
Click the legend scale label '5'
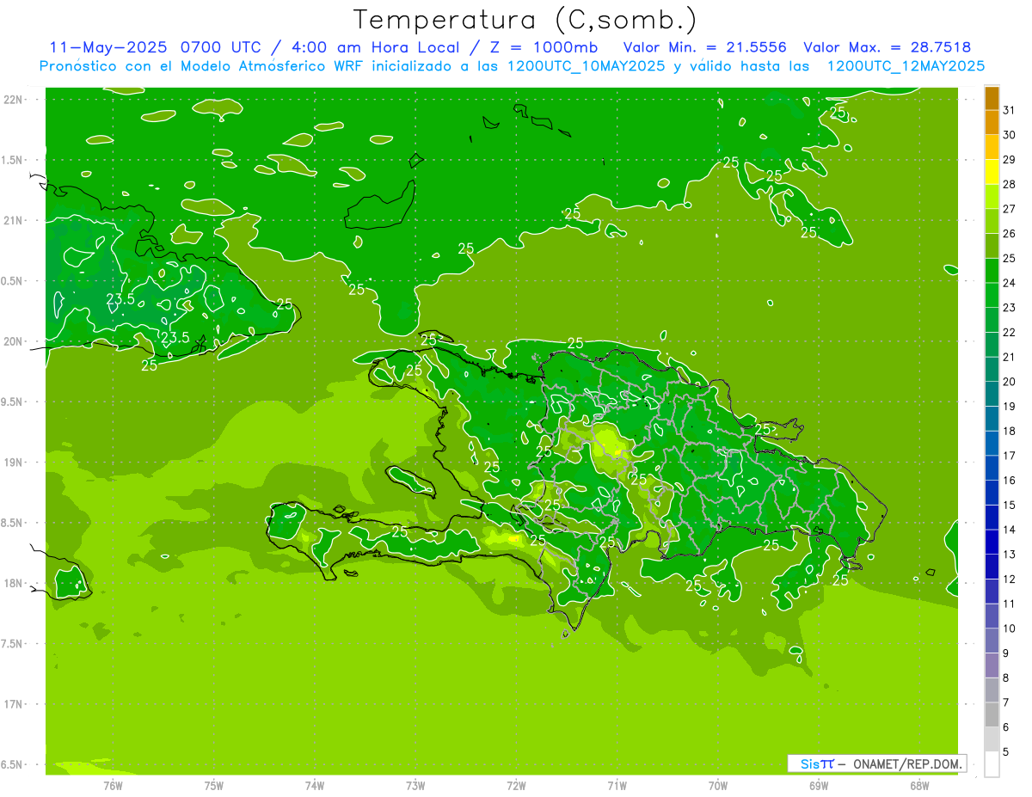[x=1006, y=751]
